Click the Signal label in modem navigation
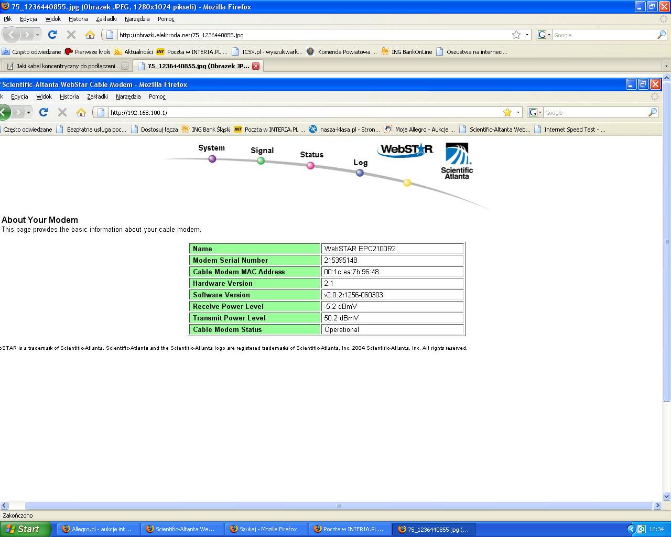This screenshot has width=671, height=537. click(262, 151)
